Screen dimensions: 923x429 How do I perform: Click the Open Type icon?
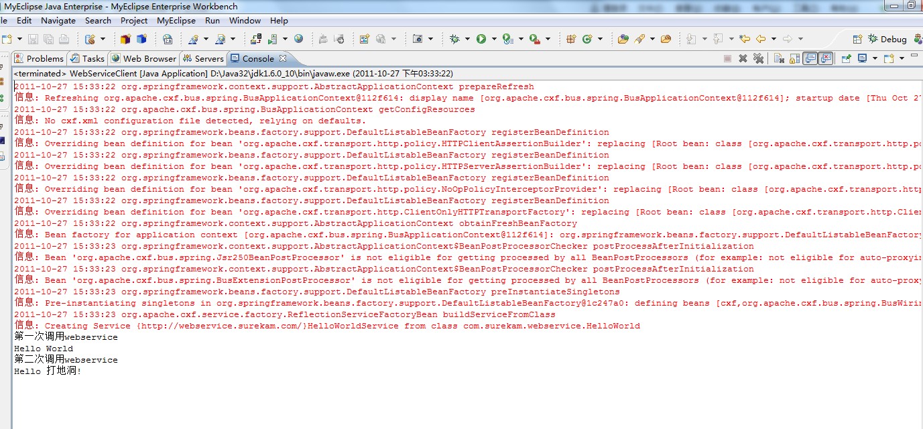coord(623,39)
